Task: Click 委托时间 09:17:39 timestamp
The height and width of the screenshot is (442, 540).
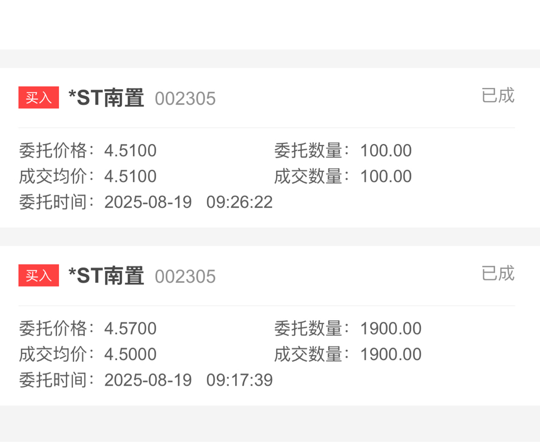Action: pyautogui.click(x=239, y=380)
